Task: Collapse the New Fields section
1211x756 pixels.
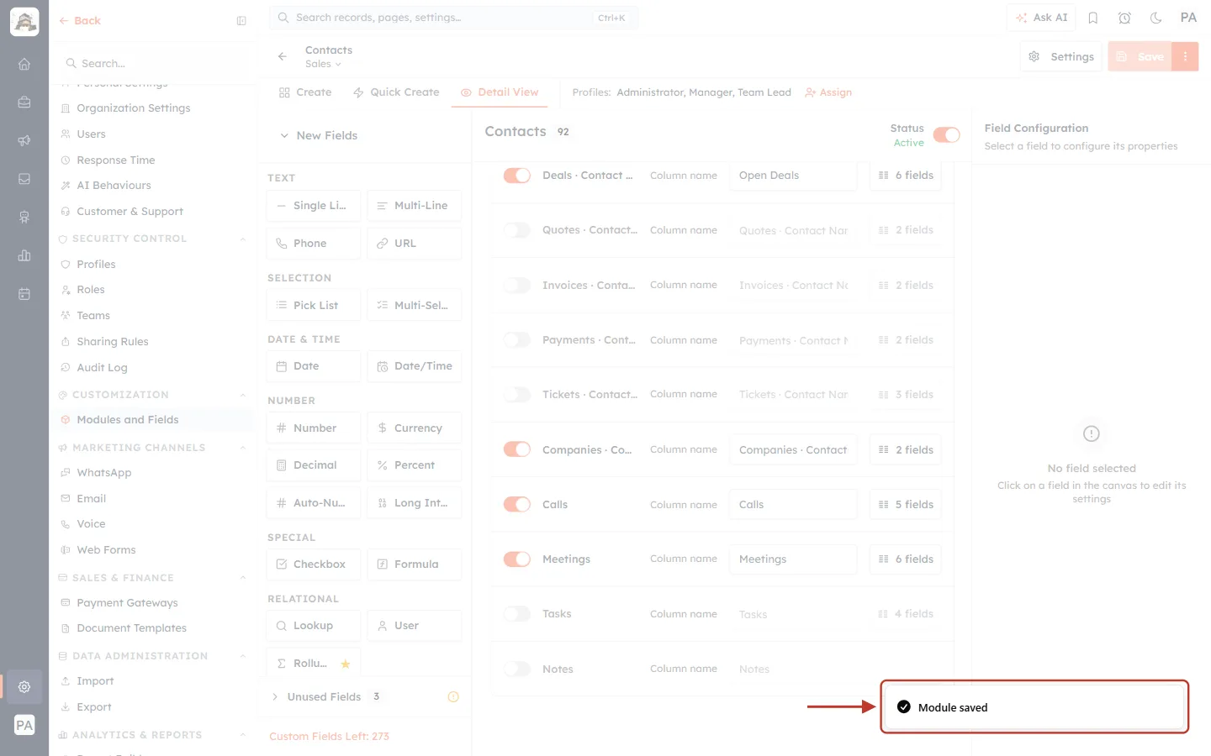Action: coord(284,135)
